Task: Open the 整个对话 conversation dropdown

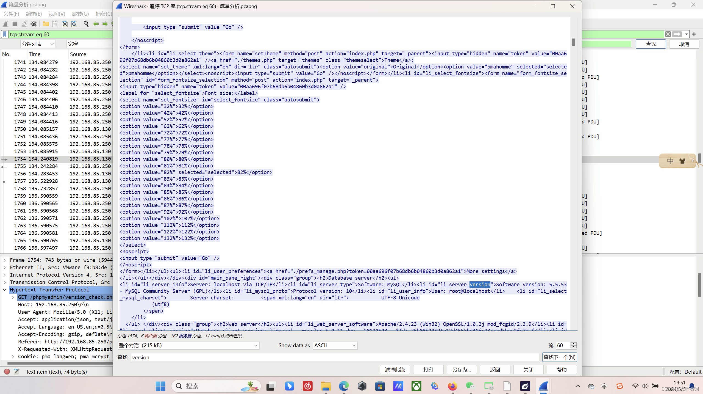Action: click(188, 345)
